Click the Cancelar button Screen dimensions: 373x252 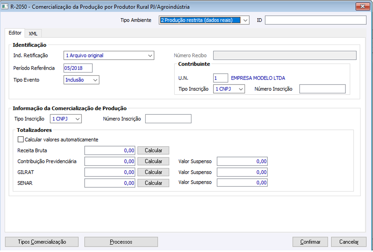(349, 242)
